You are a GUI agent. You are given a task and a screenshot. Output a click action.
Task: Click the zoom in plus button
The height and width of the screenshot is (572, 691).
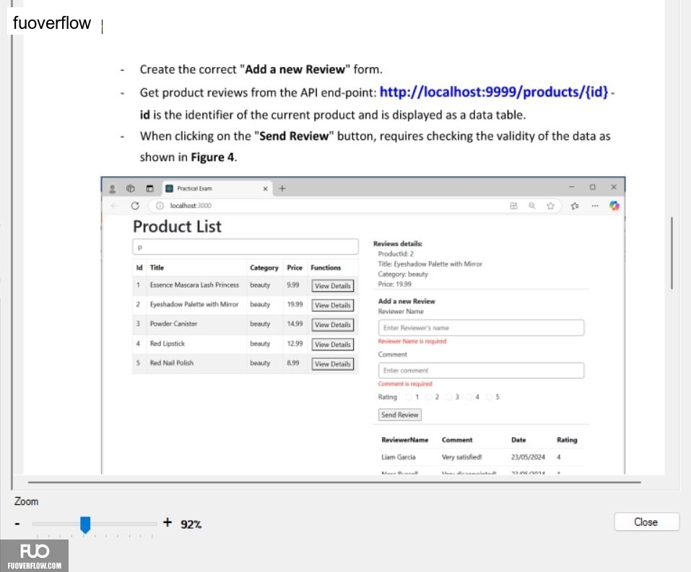click(167, 523)
